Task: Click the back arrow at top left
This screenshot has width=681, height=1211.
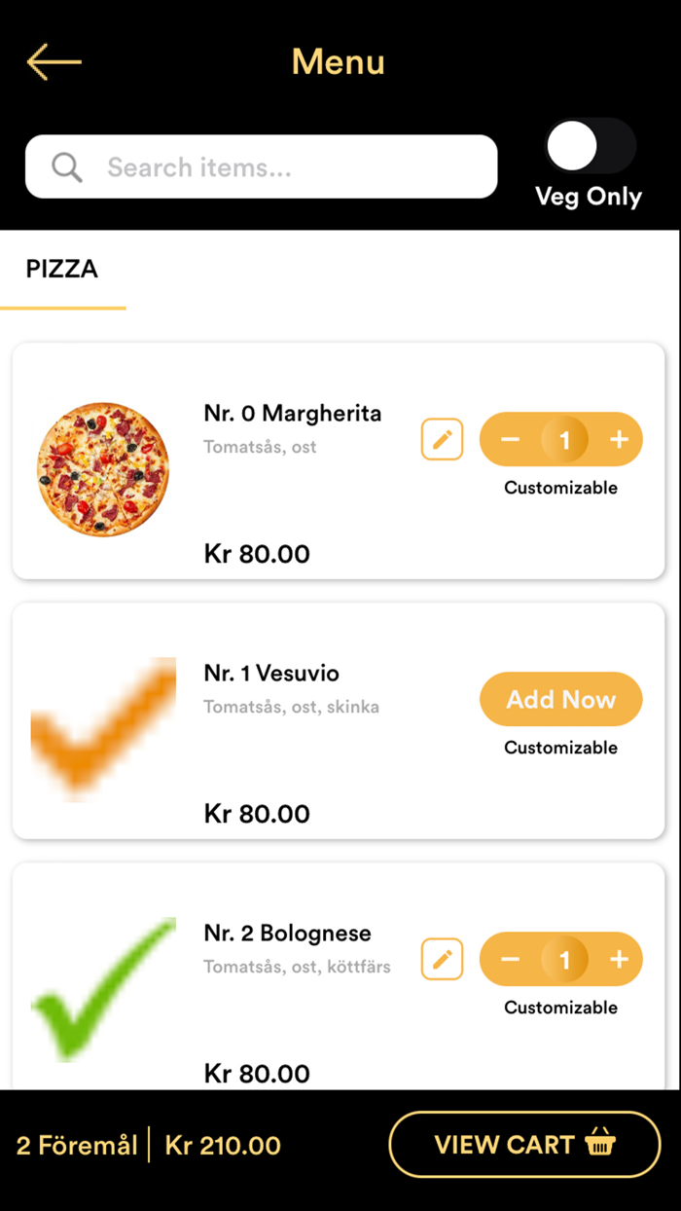Action: 54,61
